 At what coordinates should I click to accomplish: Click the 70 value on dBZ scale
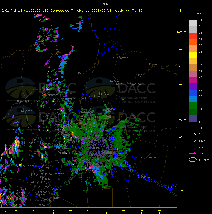click(200, 26)
